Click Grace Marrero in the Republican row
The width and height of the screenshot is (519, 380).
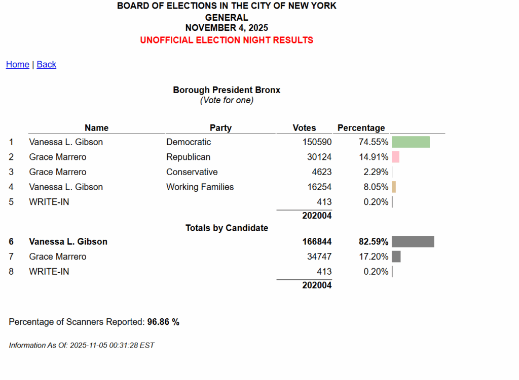pos(58,157)
